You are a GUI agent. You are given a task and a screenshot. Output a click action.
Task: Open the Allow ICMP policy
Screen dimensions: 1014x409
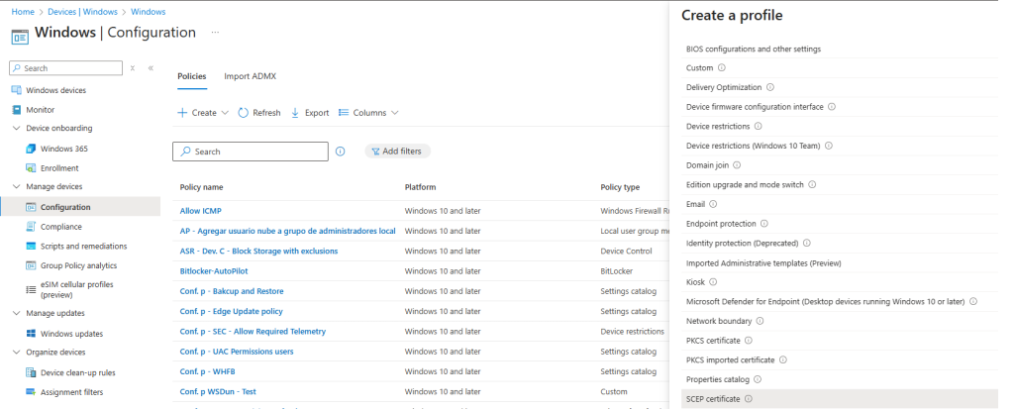[201, 211]
